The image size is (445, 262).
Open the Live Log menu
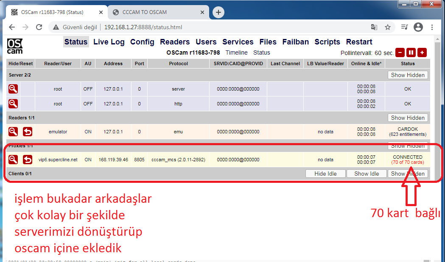click(x=109, y=42)
